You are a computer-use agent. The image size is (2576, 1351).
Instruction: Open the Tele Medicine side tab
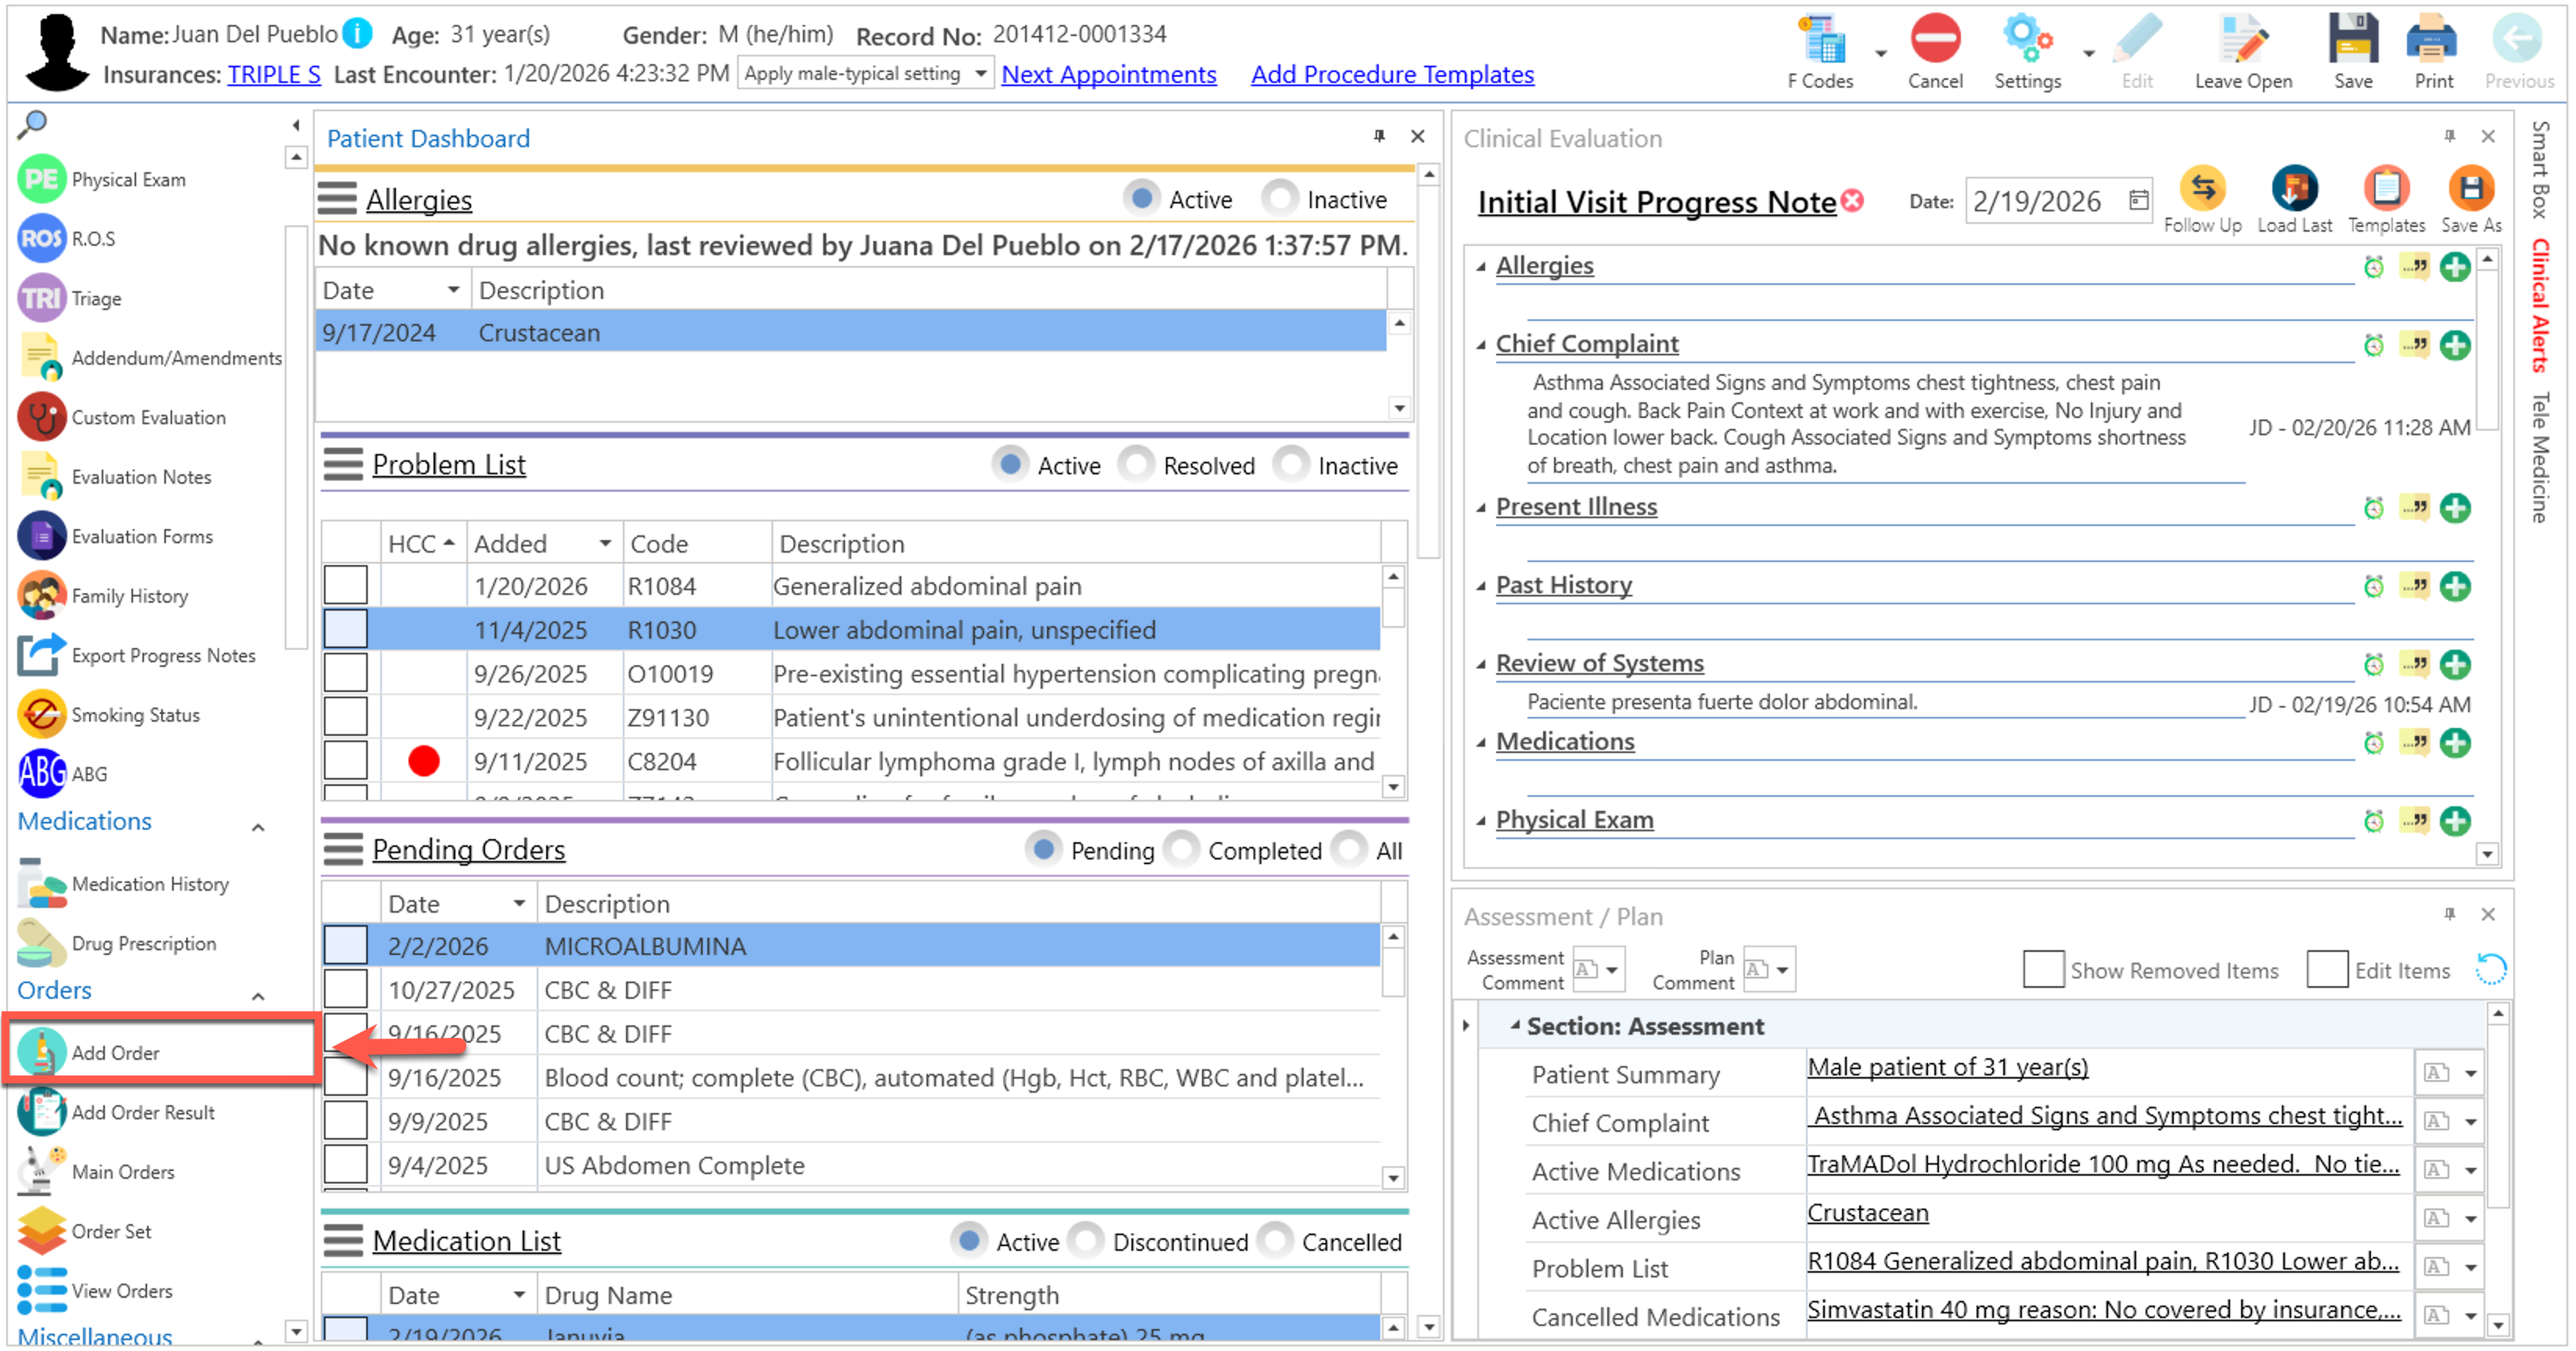click(x=2539, y=458)
